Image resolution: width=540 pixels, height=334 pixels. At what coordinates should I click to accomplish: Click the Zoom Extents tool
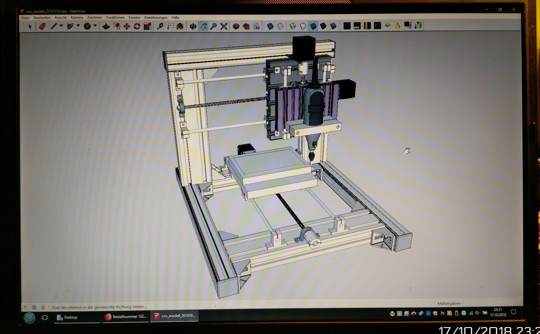pos(224,26)
